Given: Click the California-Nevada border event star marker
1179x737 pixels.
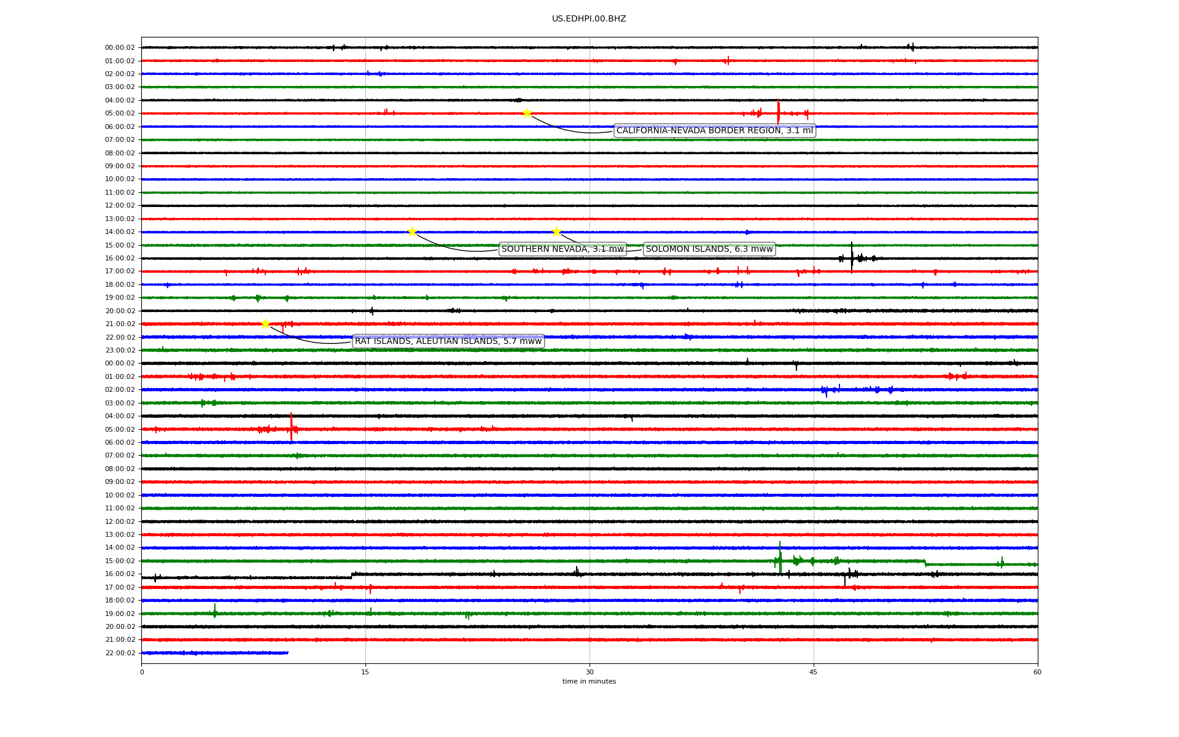Looking at the screenshot, I should [527, 113].
